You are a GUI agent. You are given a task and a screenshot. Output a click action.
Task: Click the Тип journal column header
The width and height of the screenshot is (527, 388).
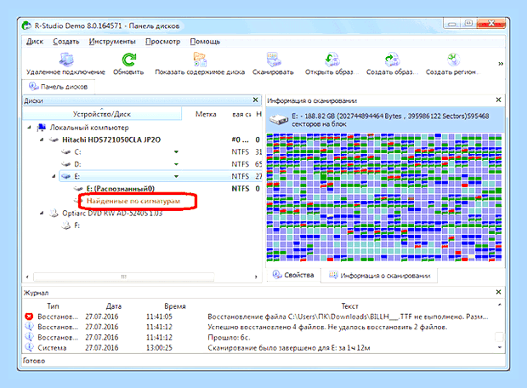53,306
